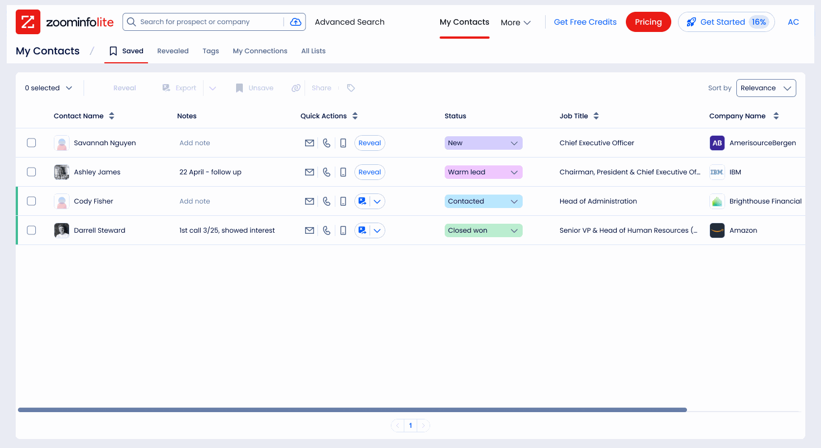The image size is (821, 448).
Task: Click Amazon company logo
Action: (x=717, y=230)
